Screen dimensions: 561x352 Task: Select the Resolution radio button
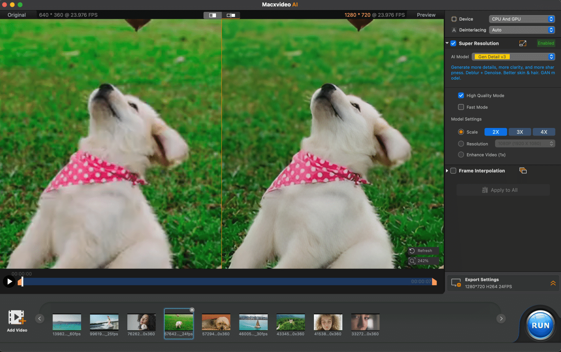[x=461, y=143]
